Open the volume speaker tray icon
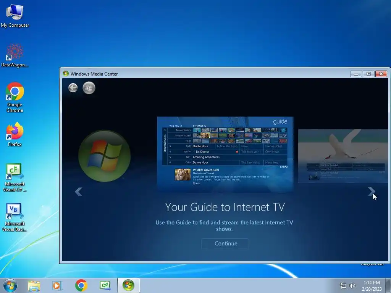Viewport: 391px width, 293px height. point(352,286)
